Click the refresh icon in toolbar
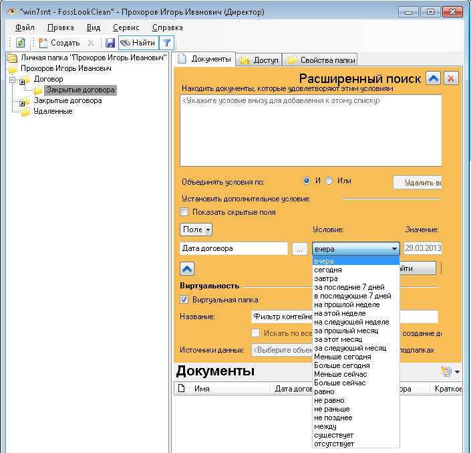Image resolution: width=471 pixels, height=453 pixels. tap(21, 43)
